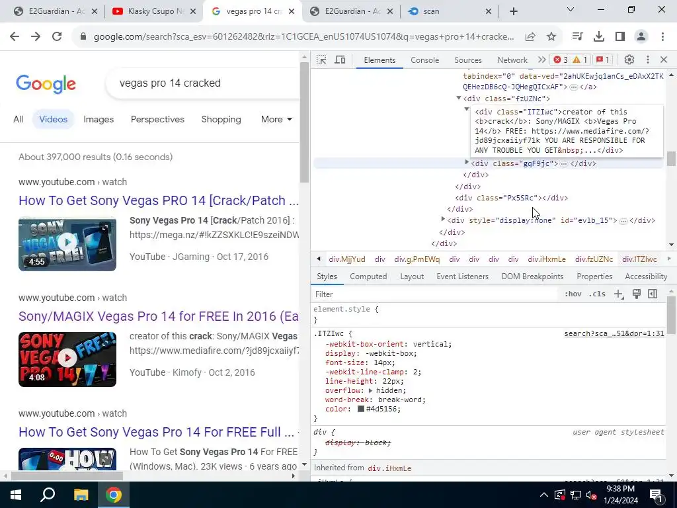Switch to the scan tab
The width and height of the screenshot is (677, 508).
[450, 11]
